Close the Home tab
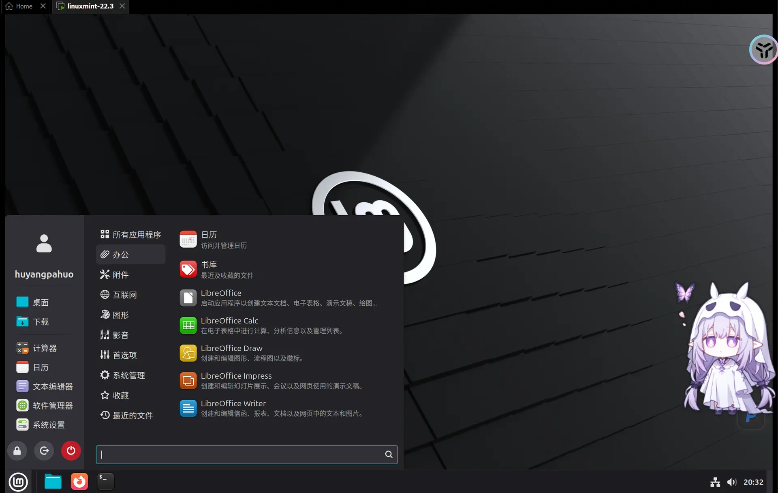This screenshot has height=493, width=778. click(x=43, y=6)
